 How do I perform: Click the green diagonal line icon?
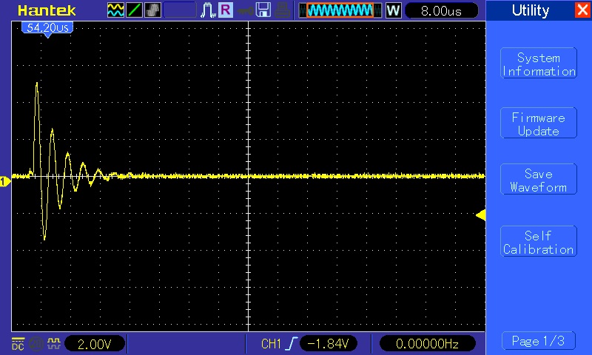tap(135, 10)
